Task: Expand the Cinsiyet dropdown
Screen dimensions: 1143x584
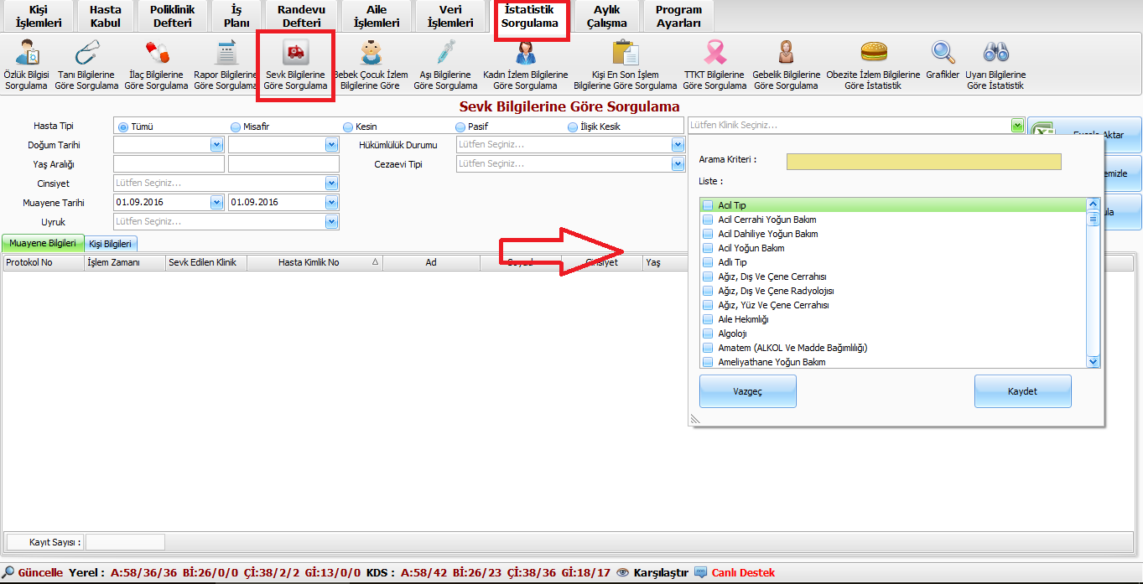Action: point(331,183)
